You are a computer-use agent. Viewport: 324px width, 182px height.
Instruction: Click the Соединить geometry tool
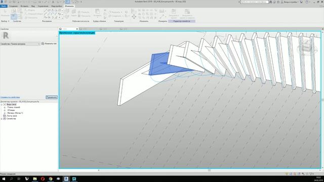pos(115,16)
